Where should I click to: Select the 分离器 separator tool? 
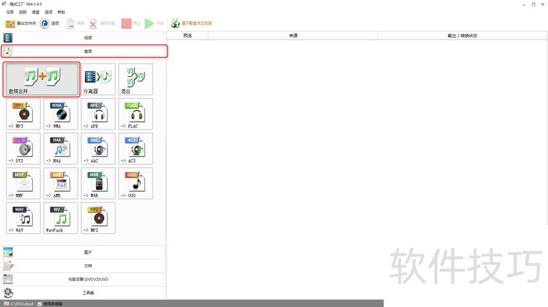tap(98, 79)
